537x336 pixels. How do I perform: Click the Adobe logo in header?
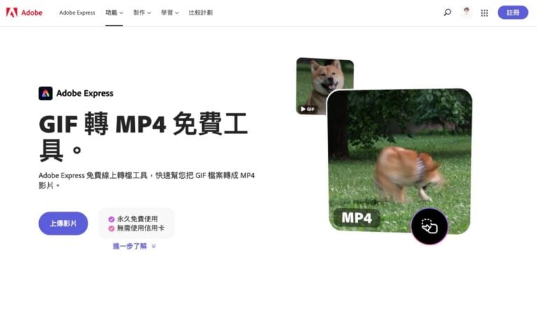click(24, 13)
